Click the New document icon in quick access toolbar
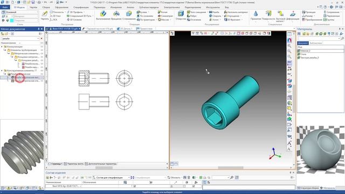Screen dimensions: 345x194 [x=12, y=2]
